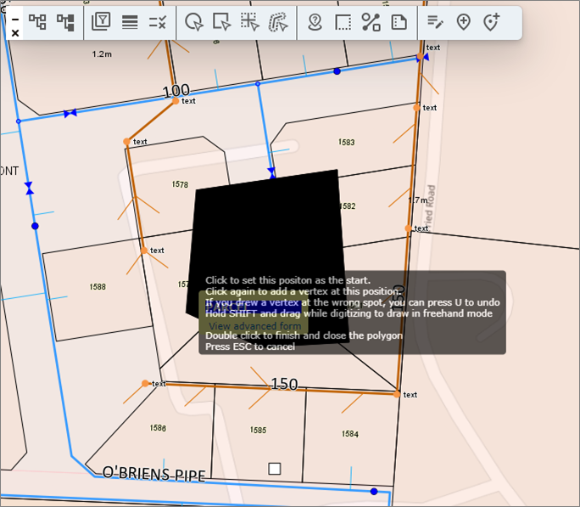Image resolution: width=580 pixels, height=507 pixels.
Task: Collapse the toolbar with minus button
Action: point(14,18)
